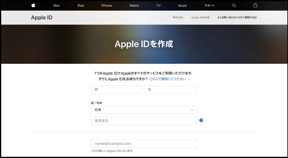Open the 国／地域 dropdown showing 日本
The width and height of the screenshot is (288, 158).
click(144, 110)
